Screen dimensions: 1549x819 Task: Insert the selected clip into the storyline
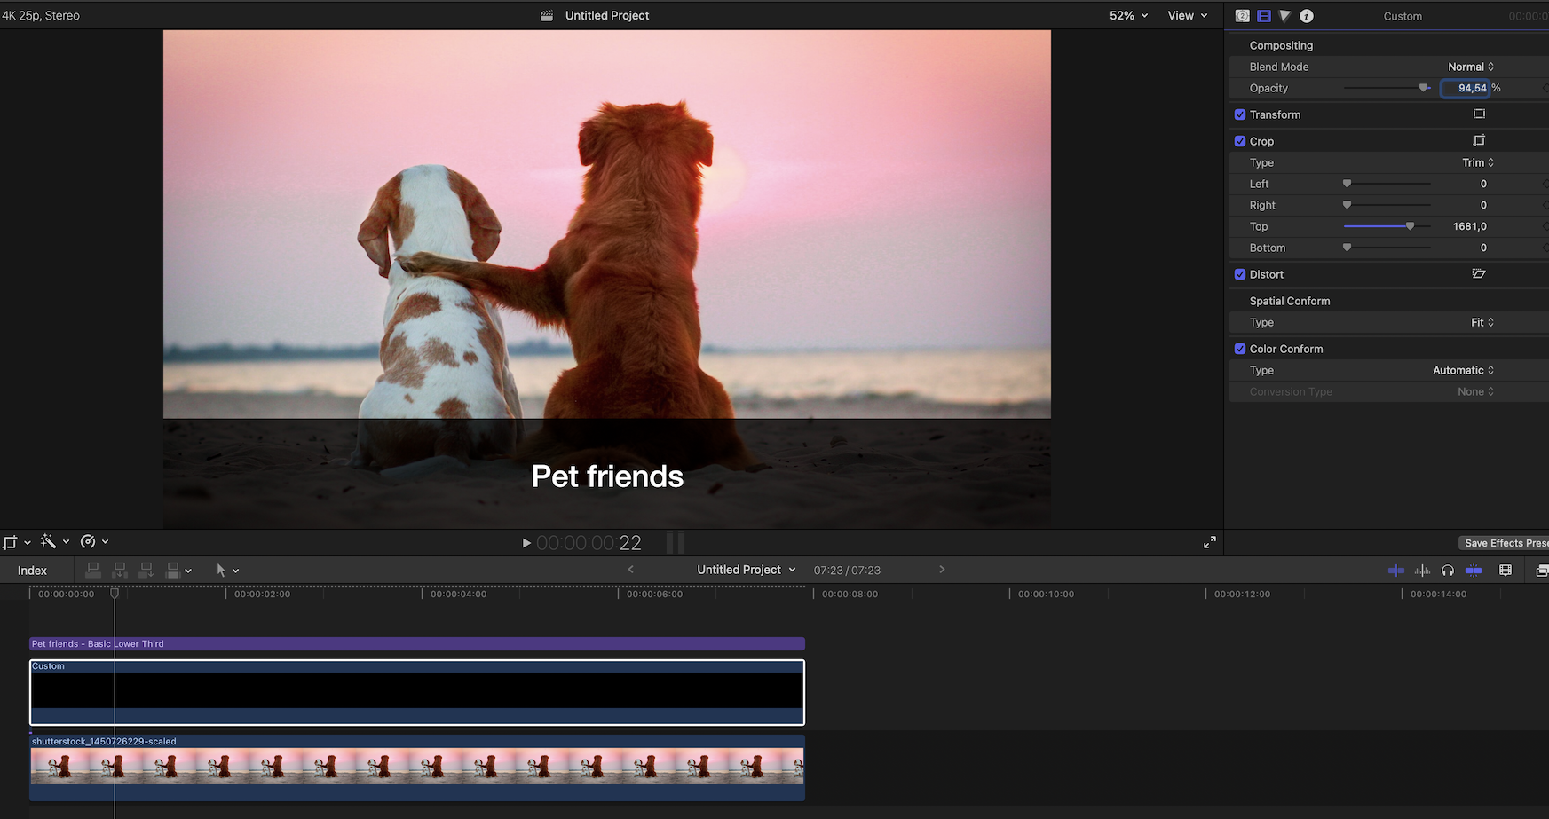coord(120,570)
